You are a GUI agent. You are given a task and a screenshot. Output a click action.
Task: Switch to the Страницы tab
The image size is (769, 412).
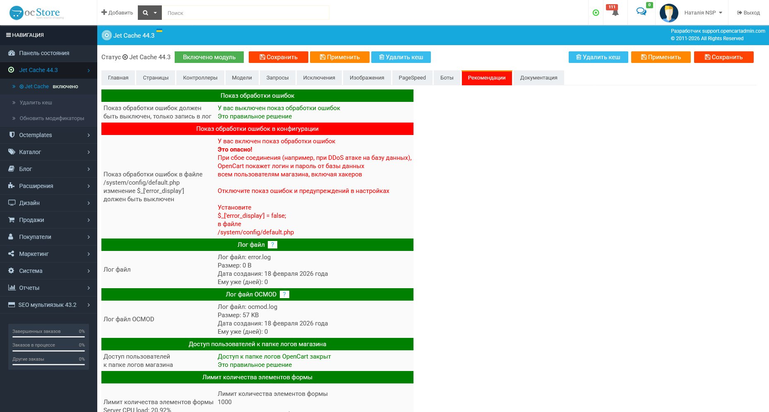(156, 78)
